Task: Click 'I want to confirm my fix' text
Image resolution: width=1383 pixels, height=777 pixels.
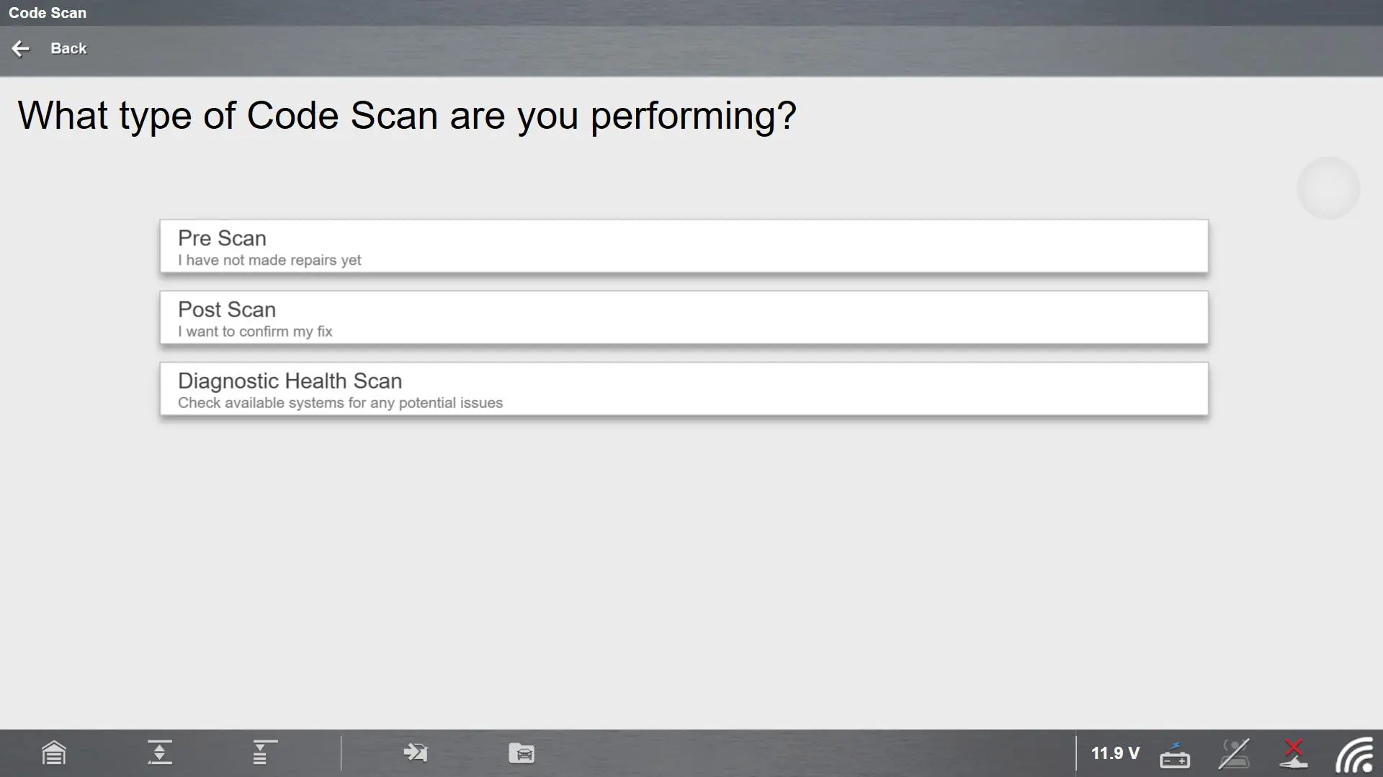Action: click(x=255, y=332)
